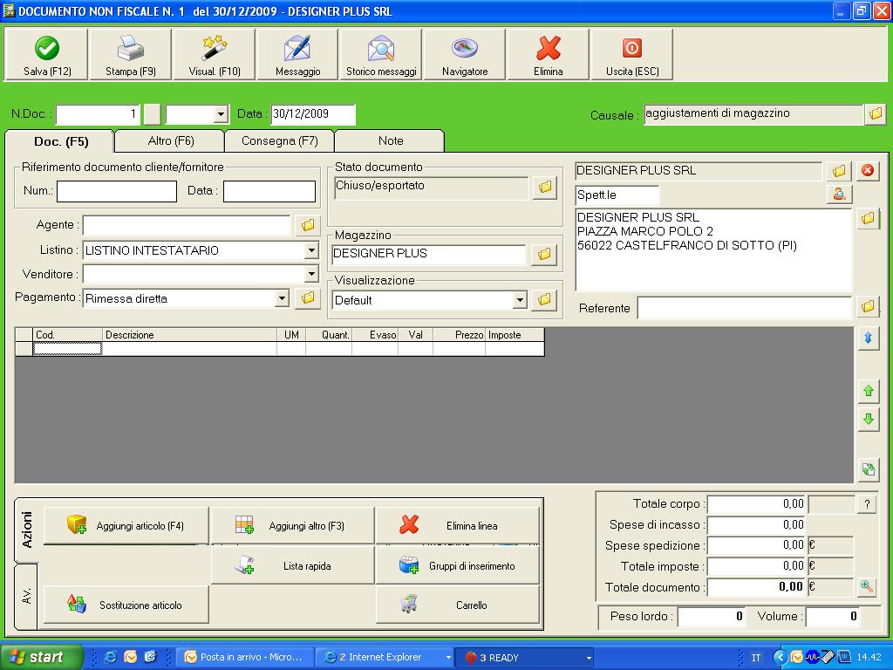Open the Windows start button
The width and height of the screenshot is (893, 670).
pyautogui.click(x=41, y=657)
